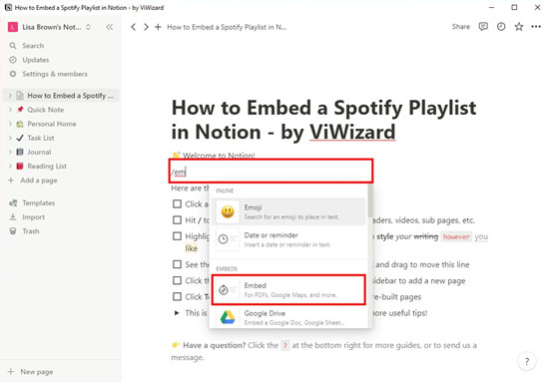Click the Reading List red book icon
This screenshot has width=549, height=382.
point(20,167)
